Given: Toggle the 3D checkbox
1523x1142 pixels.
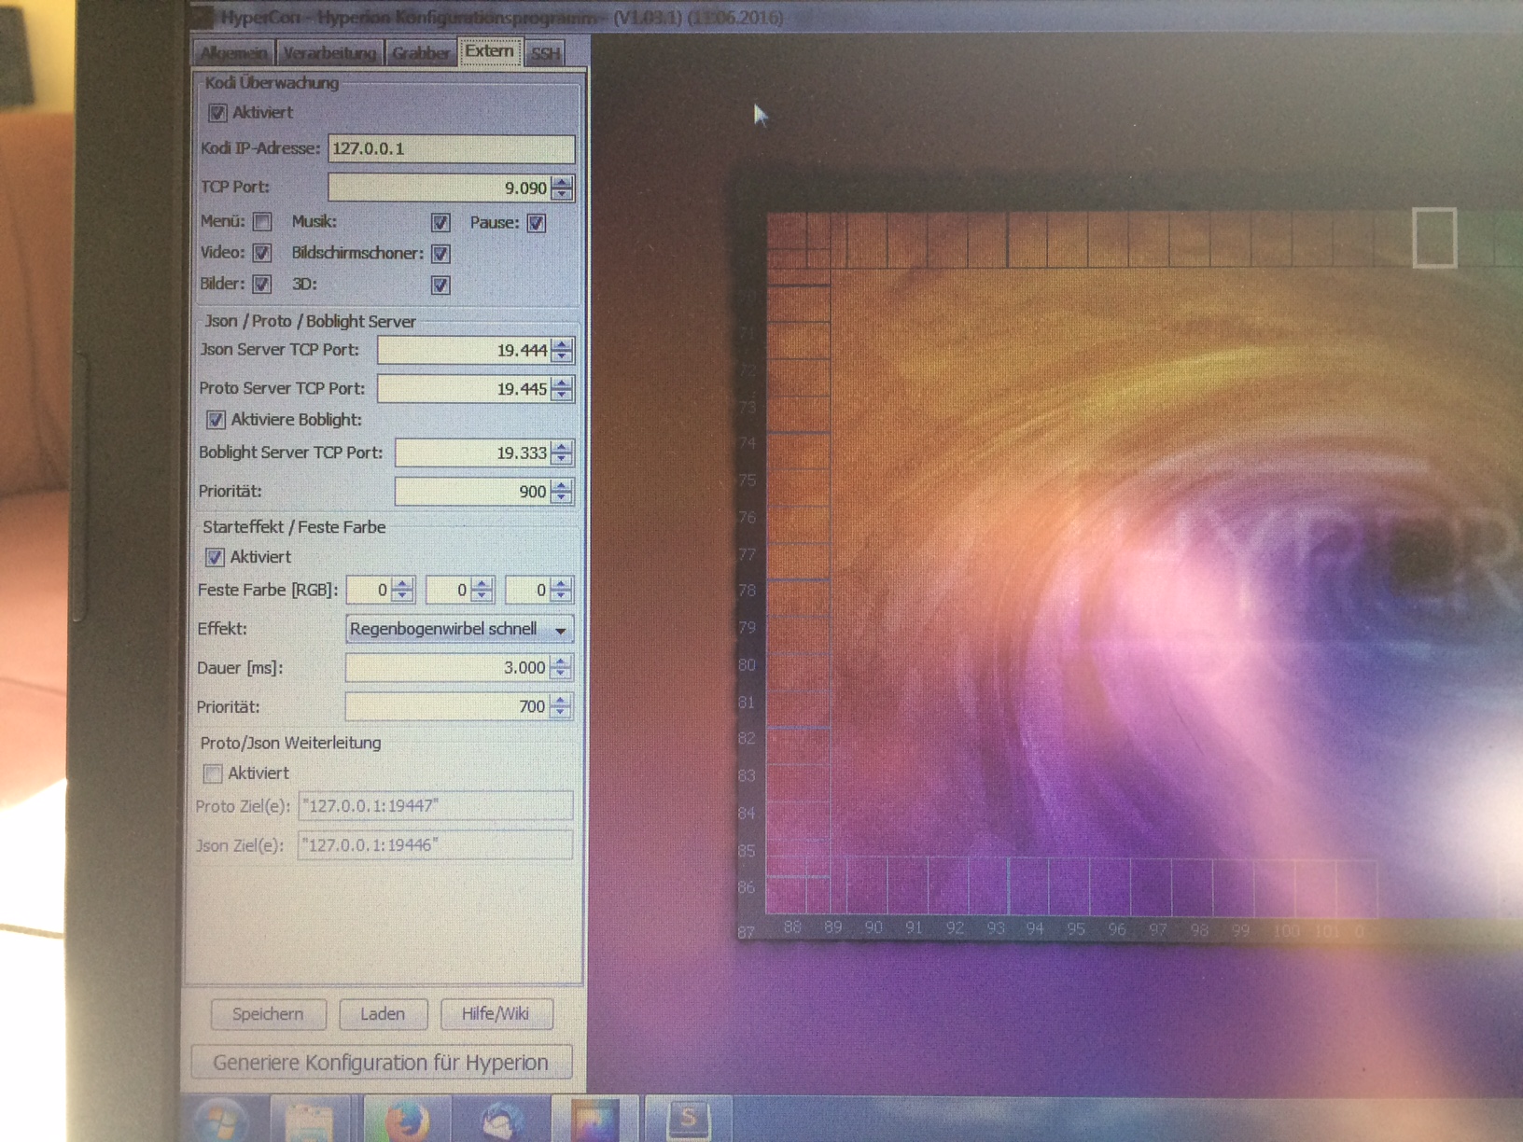Looking at the screenshot, I should tap(440, 285).
